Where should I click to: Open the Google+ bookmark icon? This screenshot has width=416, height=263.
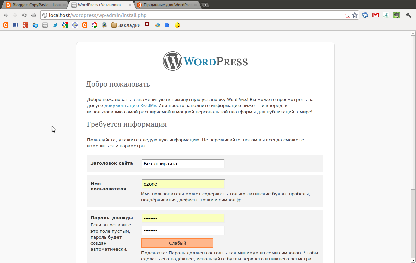(x=25, y=25)
